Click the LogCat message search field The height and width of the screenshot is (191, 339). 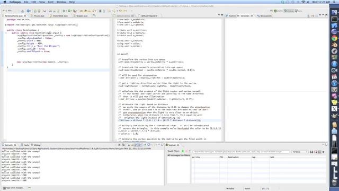(x=241, y=152)
